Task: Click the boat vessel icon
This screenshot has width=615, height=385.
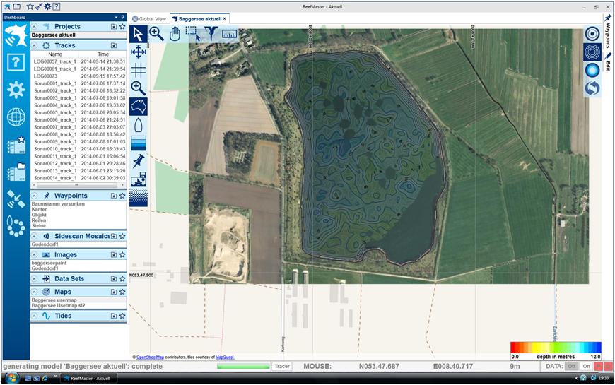Action: pyautogui.click(x=139, y=125)
